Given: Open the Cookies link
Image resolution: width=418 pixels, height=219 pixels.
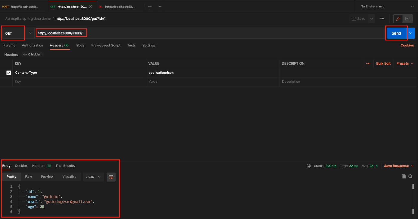Looking at the screenshot, I should click(x=407, y=46).
